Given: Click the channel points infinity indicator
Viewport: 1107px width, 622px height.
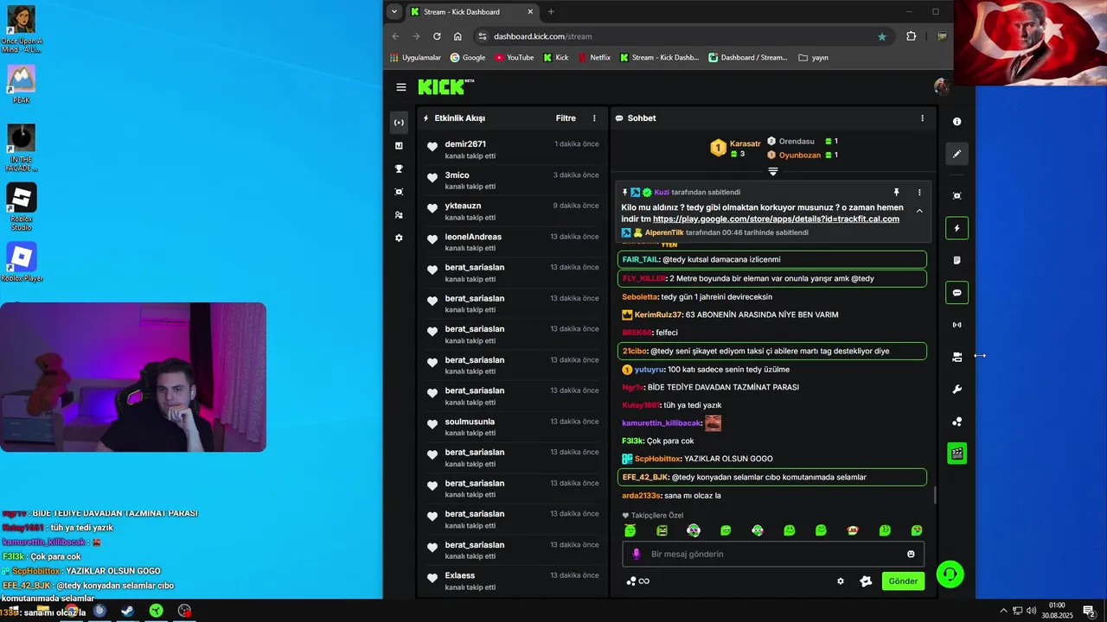Looking at the screenshot, I should point(638,581).
